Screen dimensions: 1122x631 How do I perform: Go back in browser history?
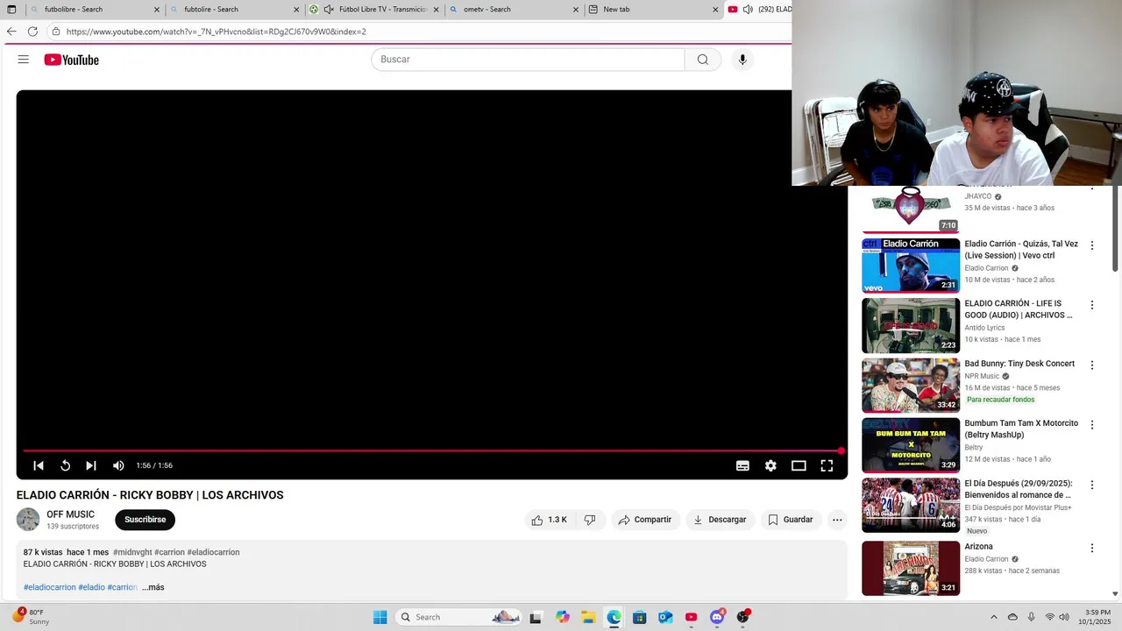pyautogui.click(x=11, y=32)
